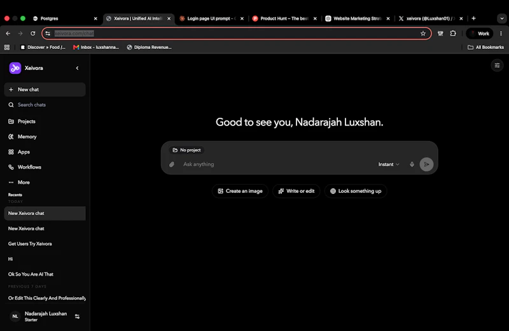Click the Xeivora logo icon
This screenshot has height=331, width=509.
(15, 68)
